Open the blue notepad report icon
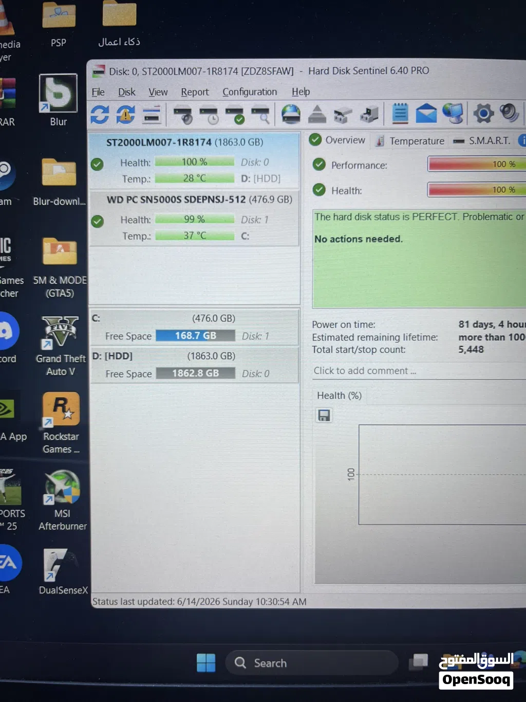The height and width of the screenshot is (702, 526). [x=400, y=114]
